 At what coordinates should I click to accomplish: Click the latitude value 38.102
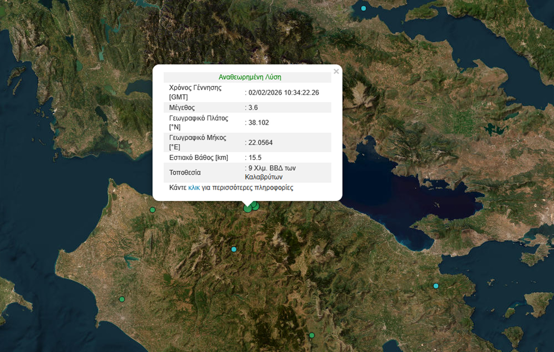(x=258, y=123)
